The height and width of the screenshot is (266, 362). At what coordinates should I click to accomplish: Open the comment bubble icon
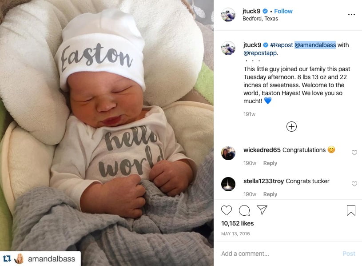(x=244, y=210)
